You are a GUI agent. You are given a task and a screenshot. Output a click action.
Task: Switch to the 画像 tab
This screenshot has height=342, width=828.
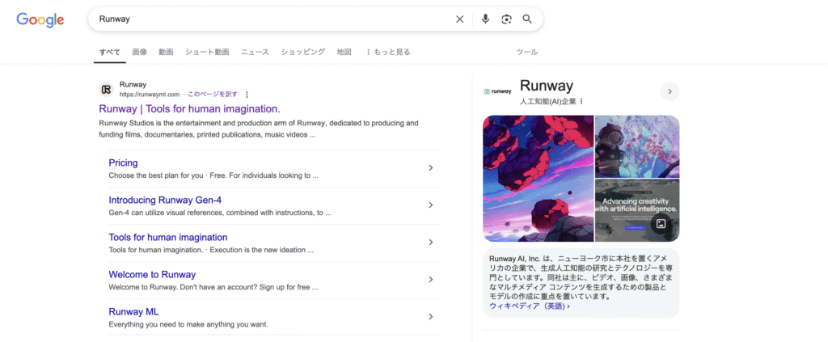pos(139,52)
